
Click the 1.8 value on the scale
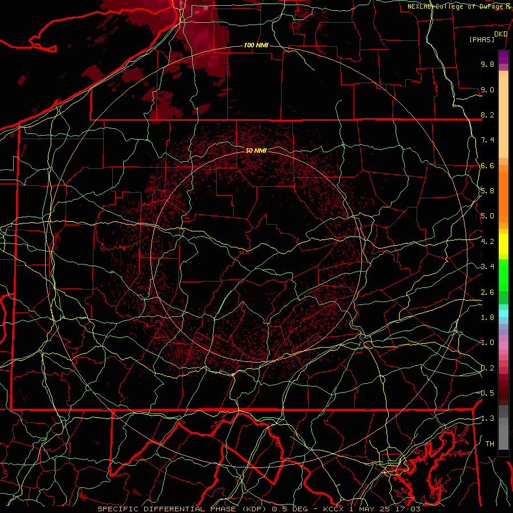tap(487, 317)
